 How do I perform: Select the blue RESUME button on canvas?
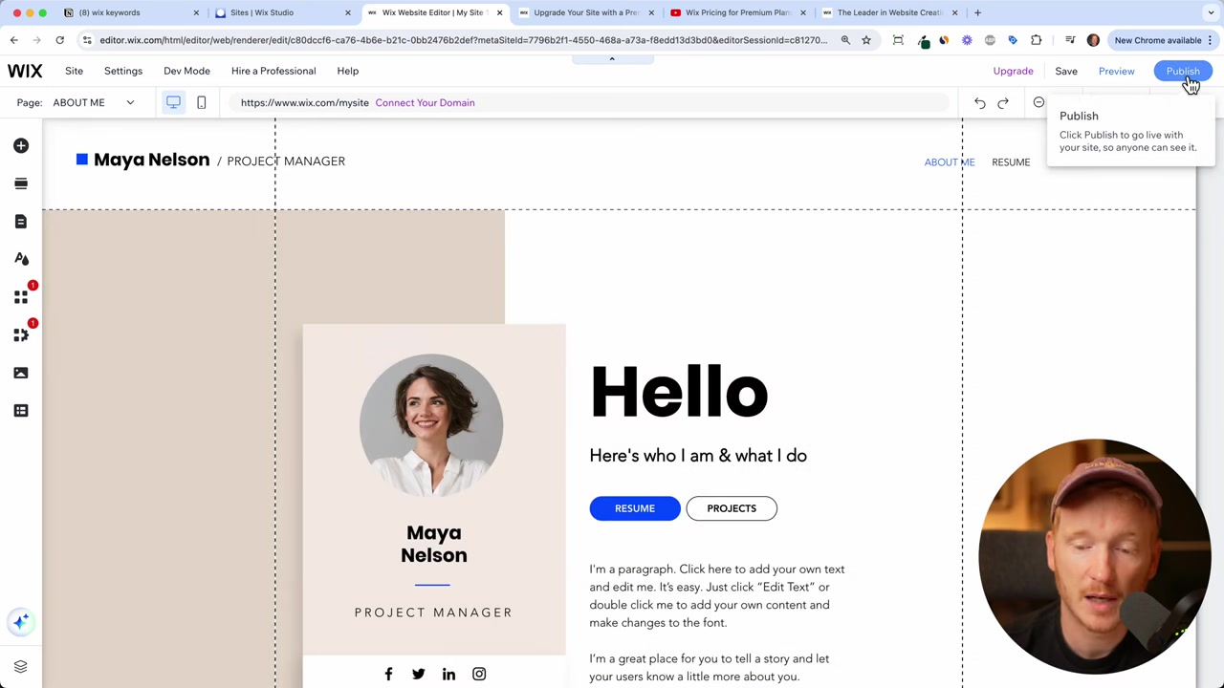635,508
